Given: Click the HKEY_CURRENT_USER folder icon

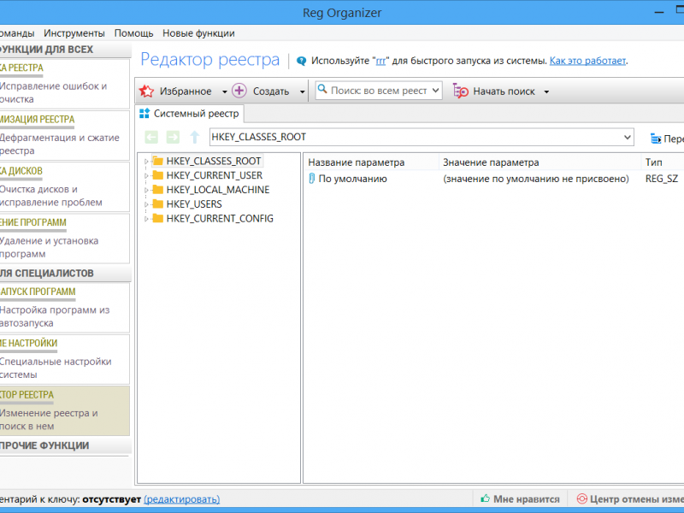Looking at the screenshot, I should click(x=158, y=175).
